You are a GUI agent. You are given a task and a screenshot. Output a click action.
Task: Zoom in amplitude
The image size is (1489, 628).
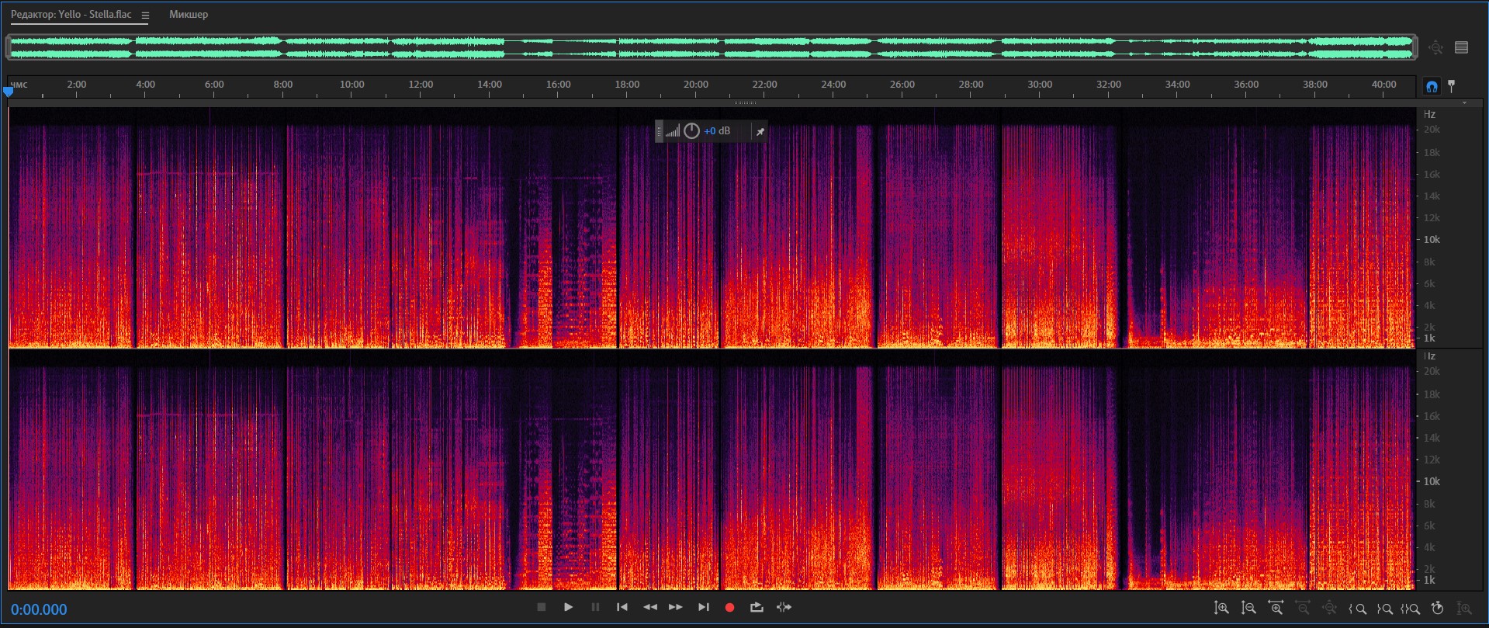[x=1221, y=609]
